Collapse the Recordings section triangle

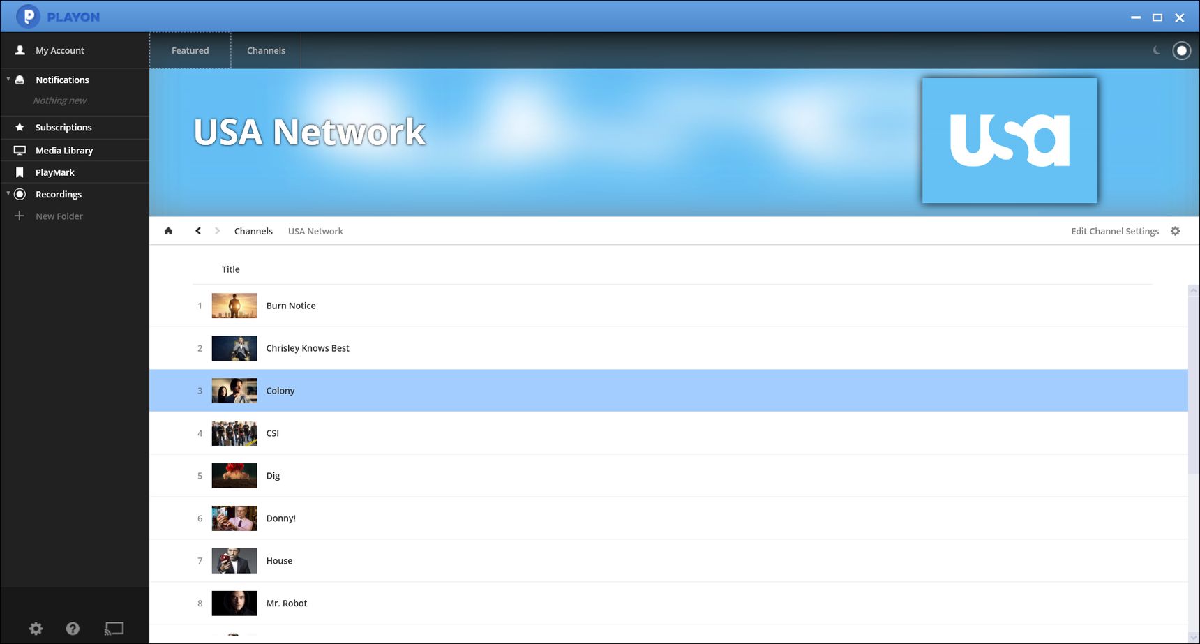click(x=8, y=193)
